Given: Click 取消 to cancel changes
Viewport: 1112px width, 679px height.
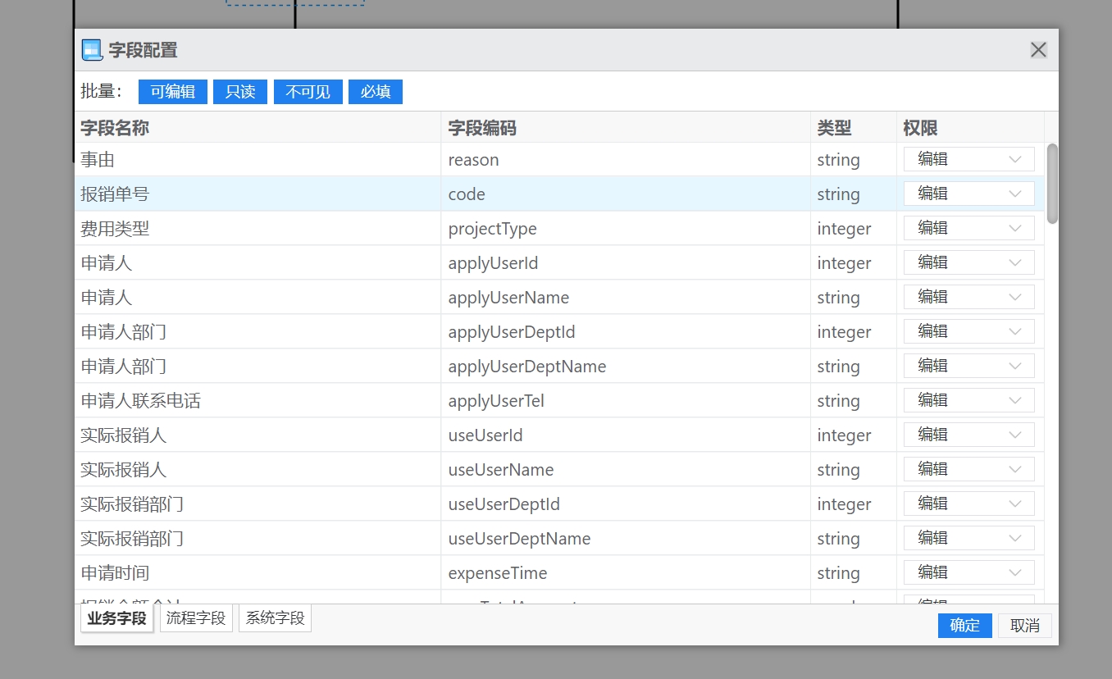Looking at the screenshot, I should [1024, 626].
